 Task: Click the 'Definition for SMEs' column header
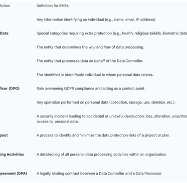(52, 5)
